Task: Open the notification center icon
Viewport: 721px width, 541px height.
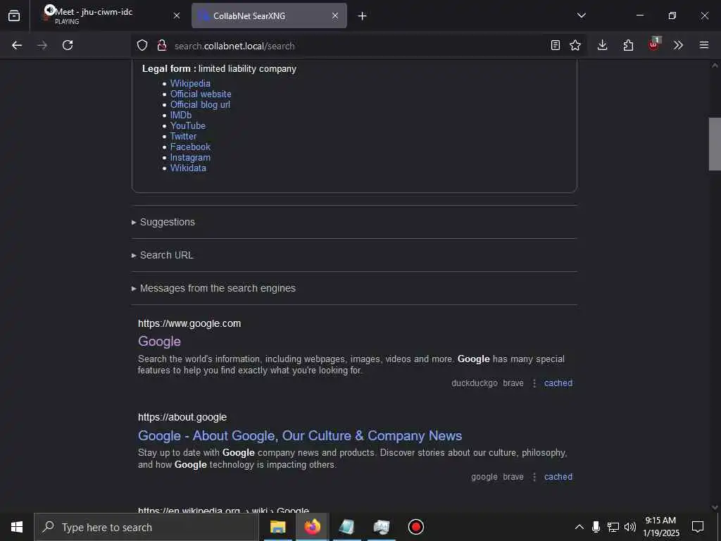Action: [698, 527]
